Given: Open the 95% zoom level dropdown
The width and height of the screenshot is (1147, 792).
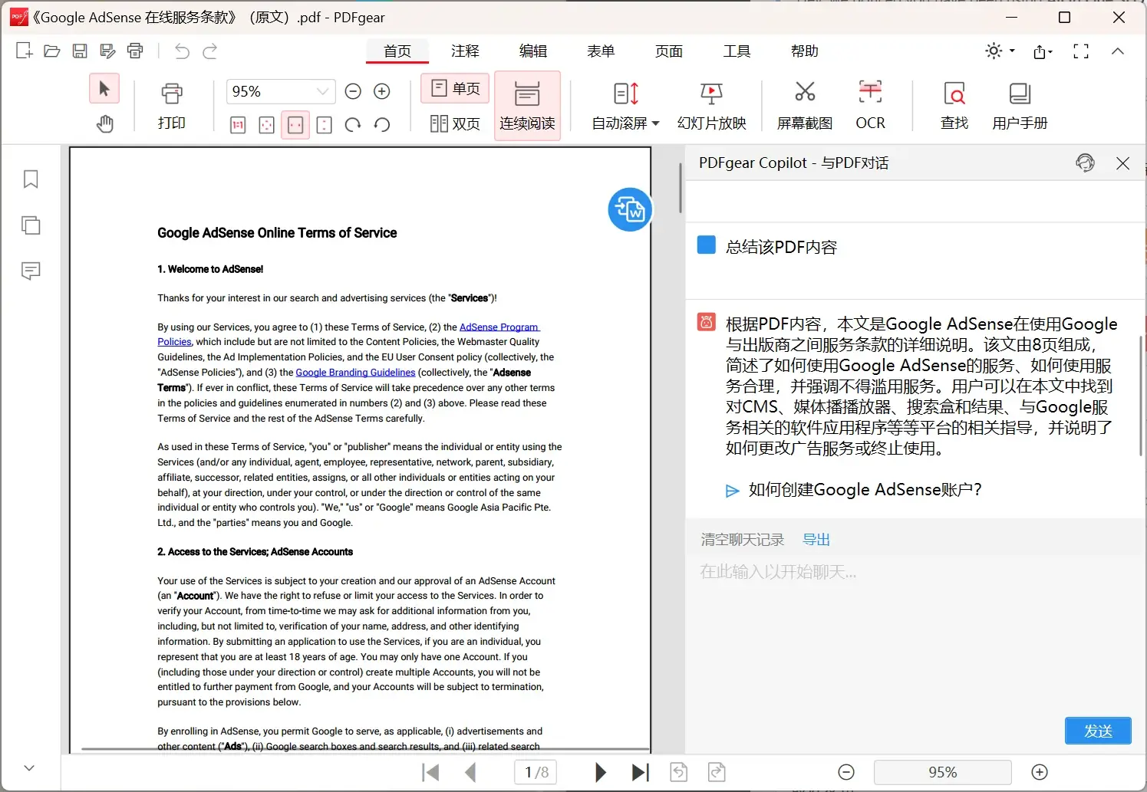Looking at the screenshot, I should pos(323,91).
